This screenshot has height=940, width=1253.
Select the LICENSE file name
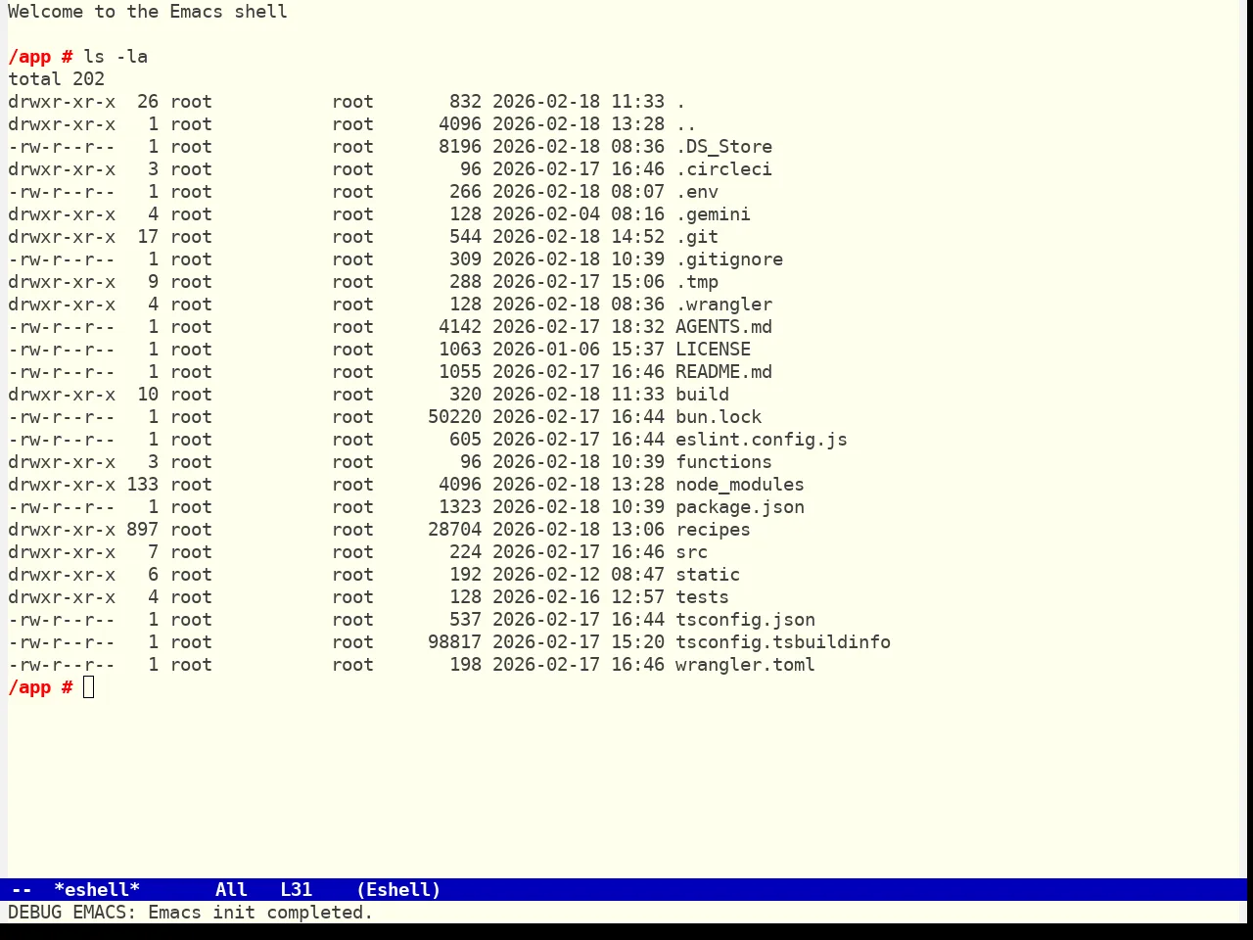coord(713,350)
